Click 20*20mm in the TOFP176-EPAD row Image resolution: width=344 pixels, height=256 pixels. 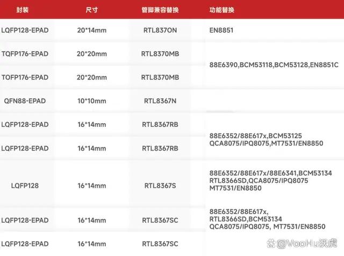pyautogui.click(x=92, y=77)
